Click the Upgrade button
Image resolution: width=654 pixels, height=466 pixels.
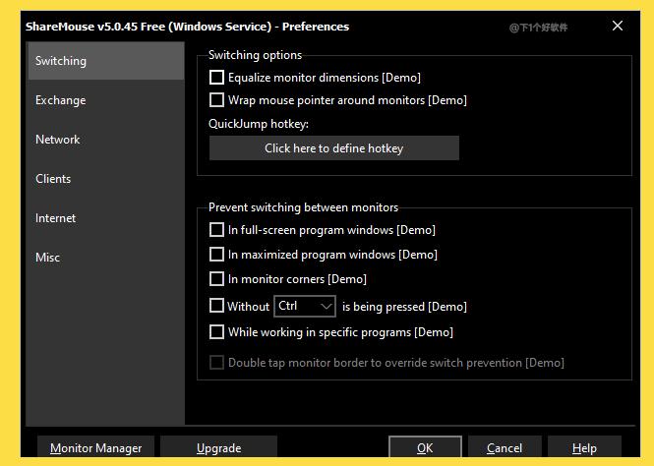click(218, 448)
